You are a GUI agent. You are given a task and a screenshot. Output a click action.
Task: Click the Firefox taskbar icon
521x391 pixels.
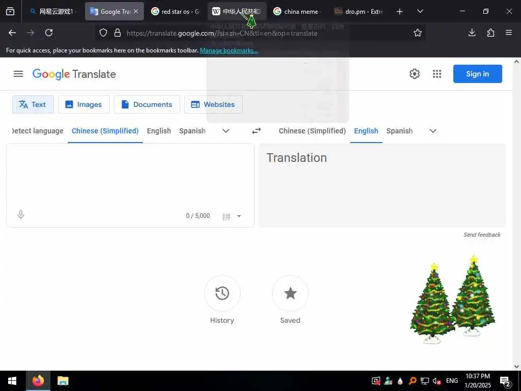point(38,381)
